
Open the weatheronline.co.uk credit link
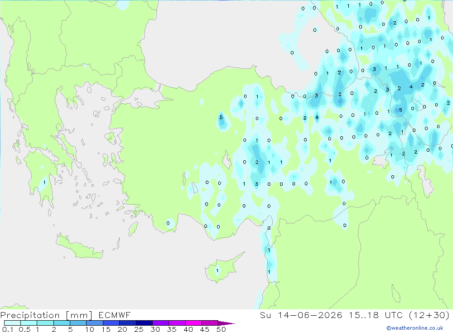[415, 328]
